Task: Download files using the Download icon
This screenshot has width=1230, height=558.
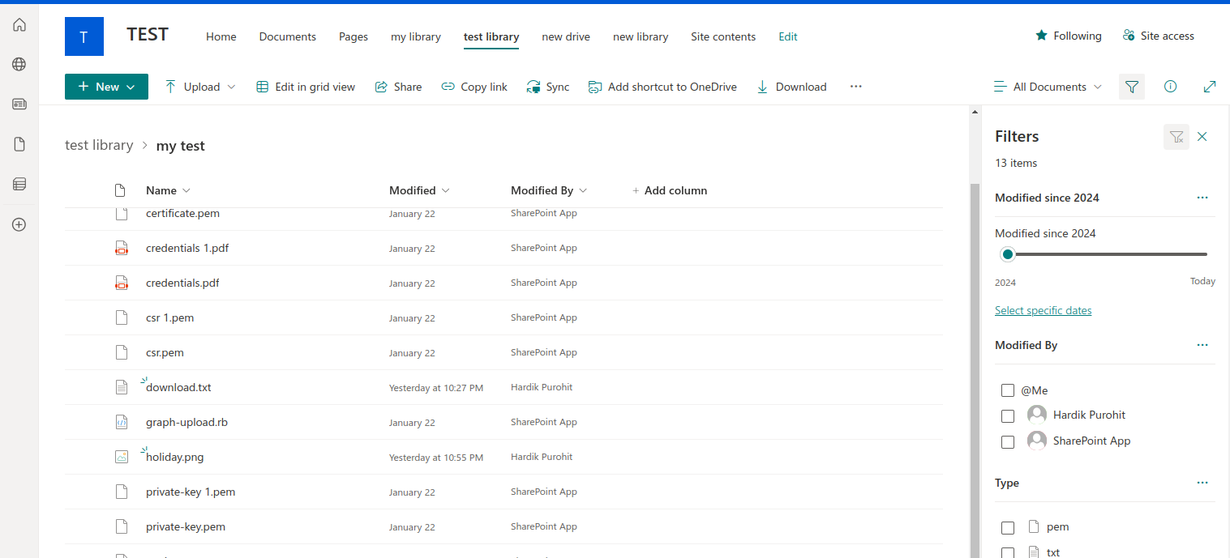Action: (762, 87)
